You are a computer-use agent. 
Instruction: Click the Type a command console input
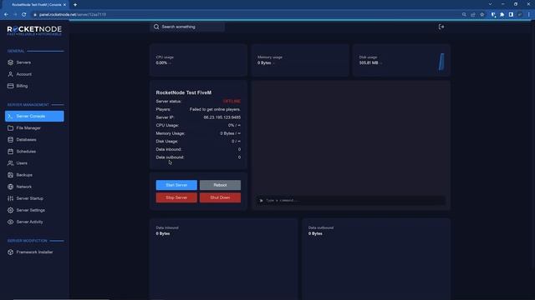pyautogui.click(x=351, y=200)
